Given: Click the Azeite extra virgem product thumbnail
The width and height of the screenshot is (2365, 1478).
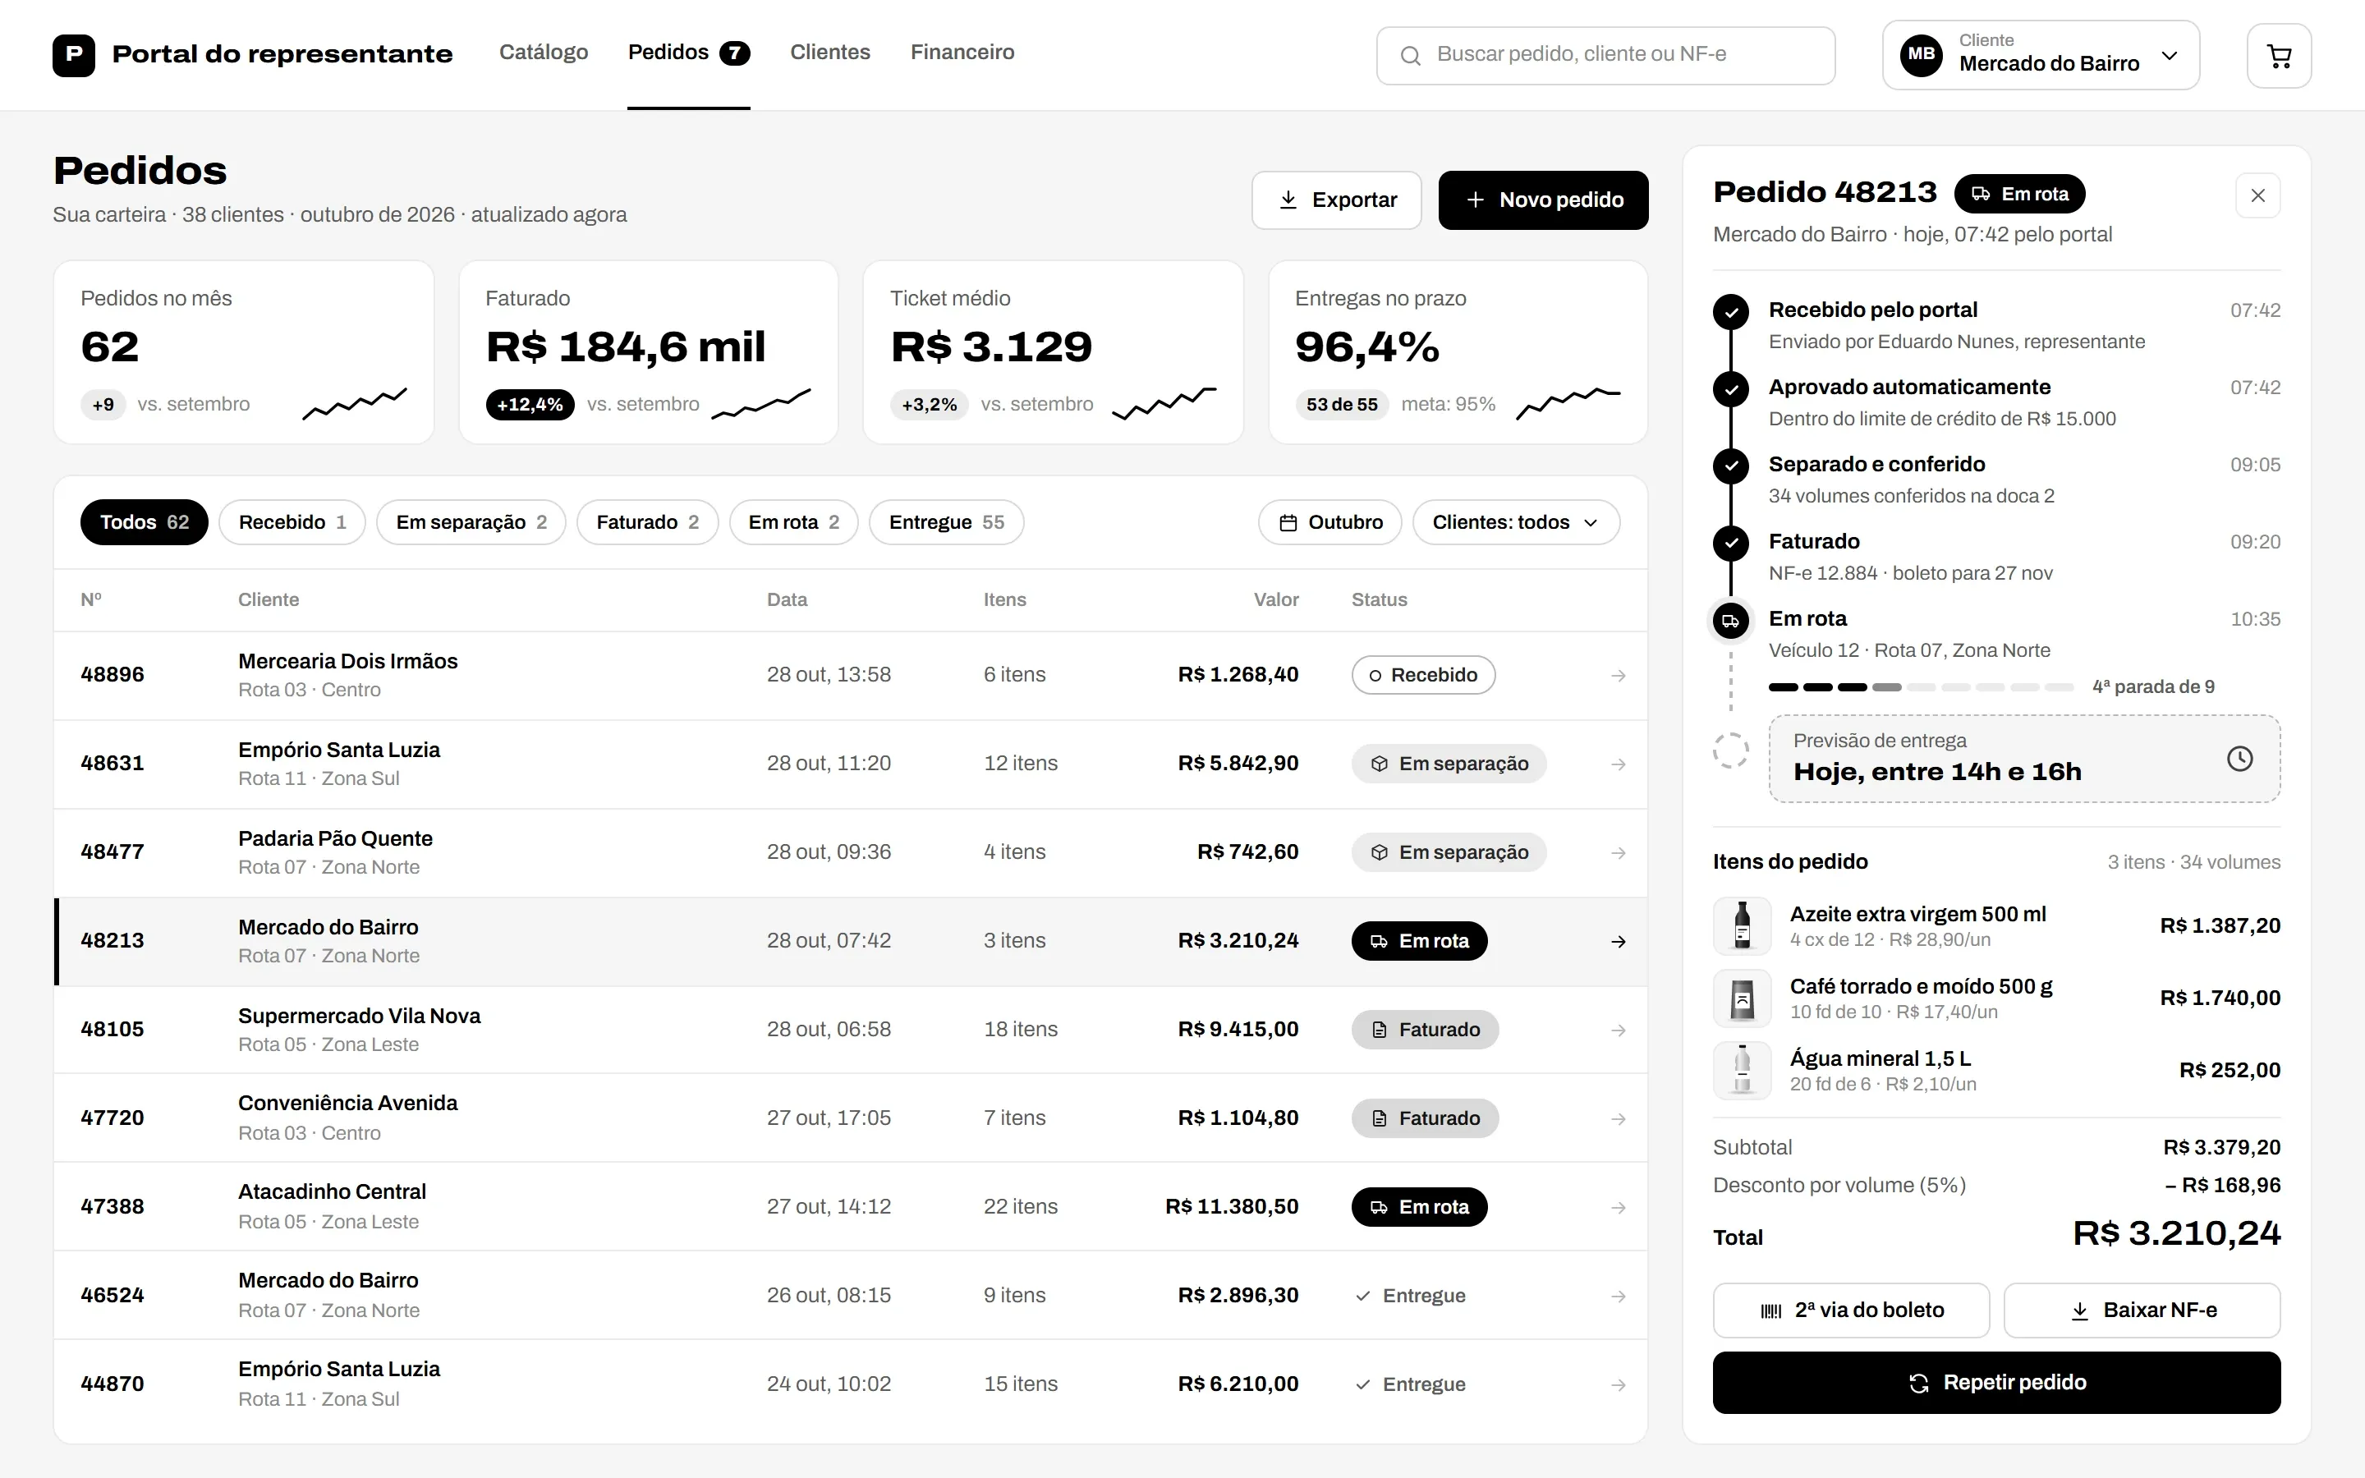Looking at the screenshot, I should pos(1742,925).
